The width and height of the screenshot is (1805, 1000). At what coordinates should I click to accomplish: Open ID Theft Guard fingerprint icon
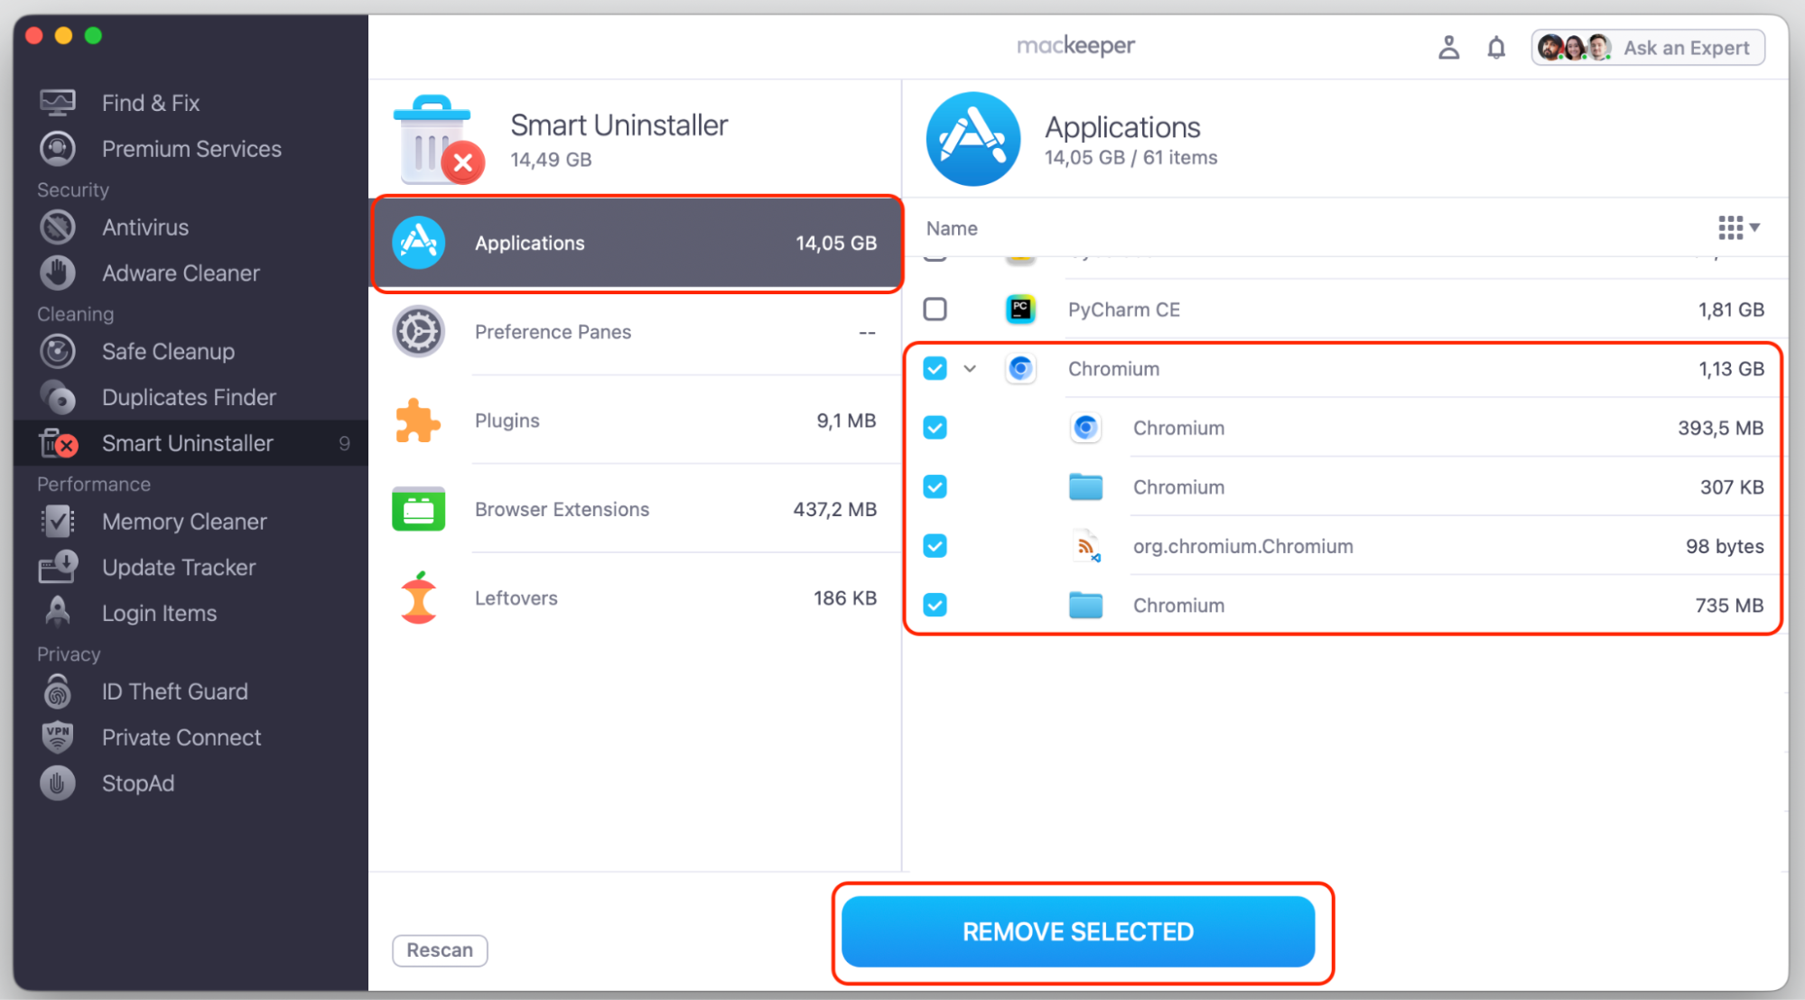[58, 691]
